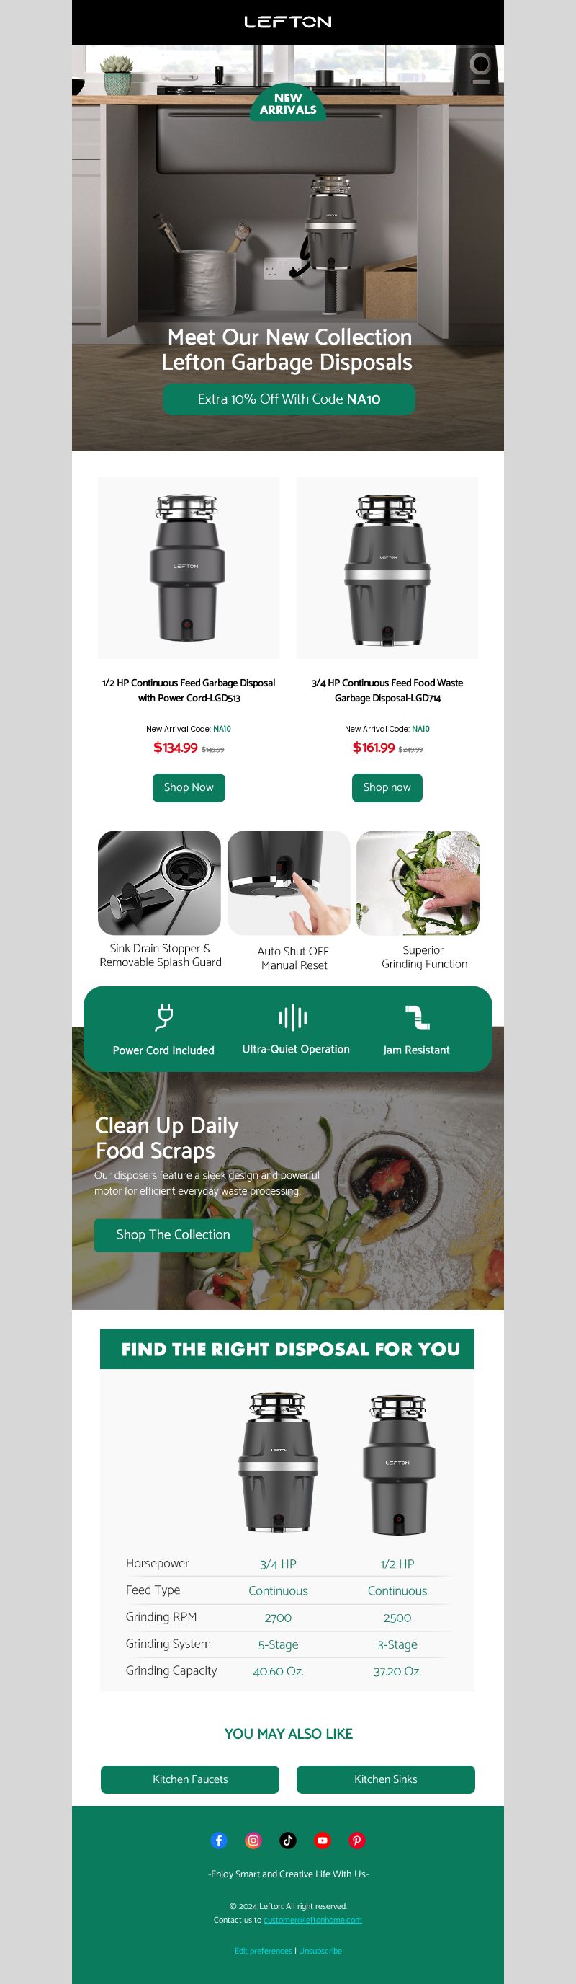Click Shop Now under the 1/2 HP disposal

pos(189,787)
